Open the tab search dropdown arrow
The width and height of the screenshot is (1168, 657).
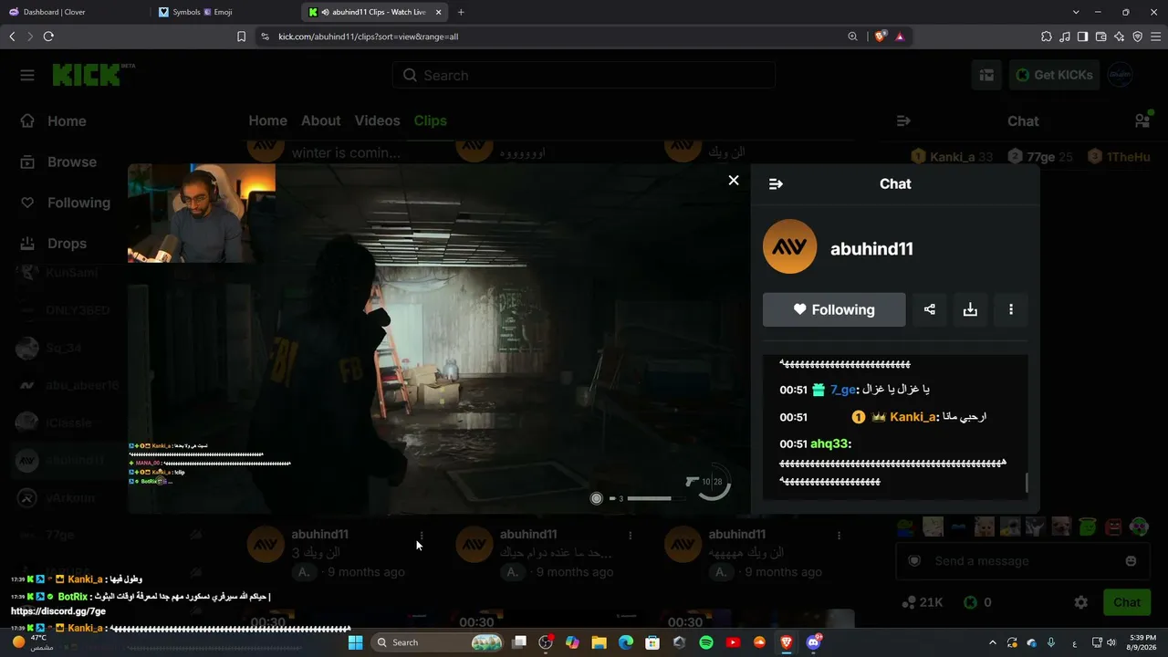coord(1076,12)
